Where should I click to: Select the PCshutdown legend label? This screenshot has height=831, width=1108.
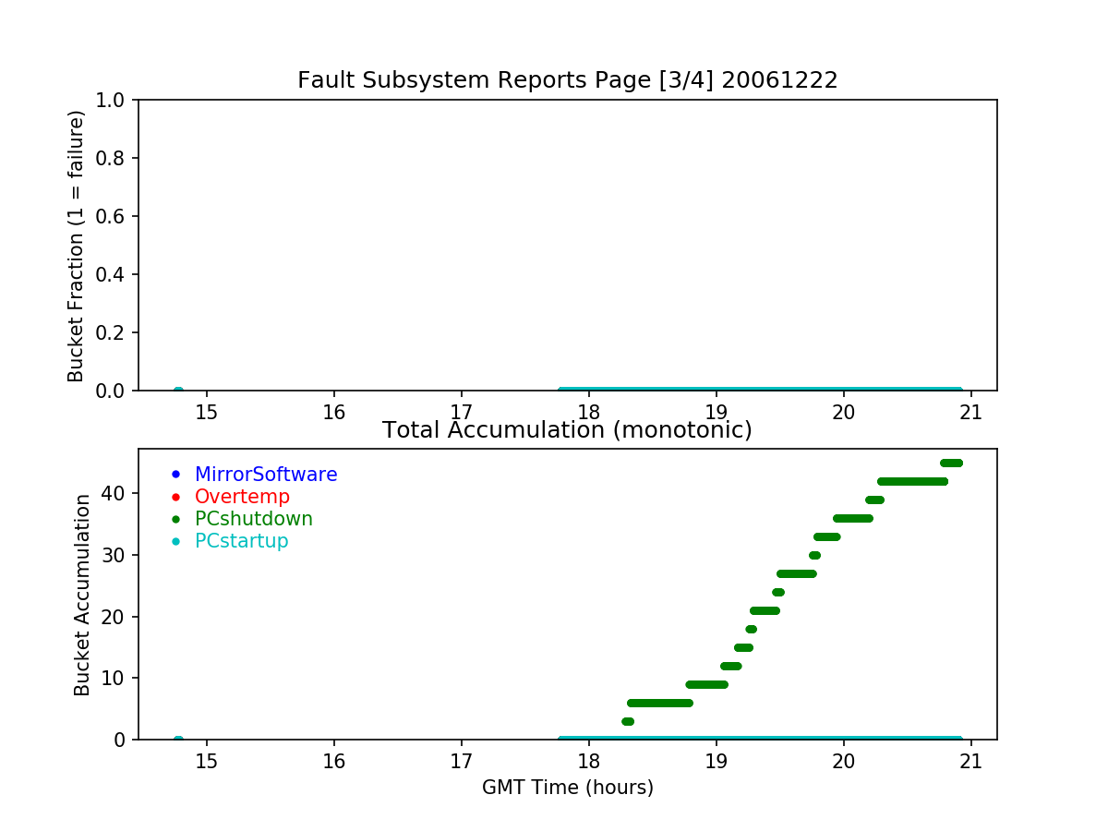click(254, 519)
